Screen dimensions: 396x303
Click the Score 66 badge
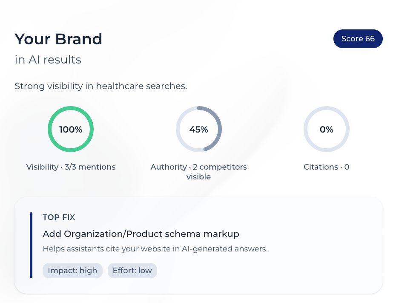(x=358, y=39)
